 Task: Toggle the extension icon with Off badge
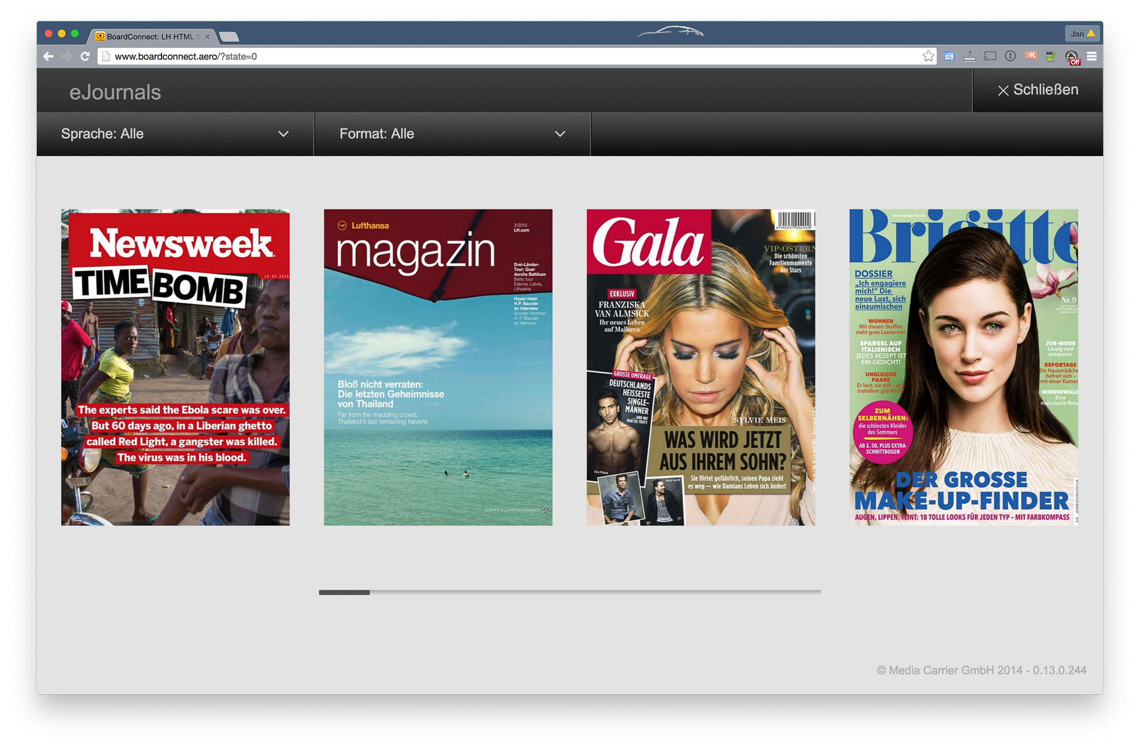click(x=1072, y=58)
